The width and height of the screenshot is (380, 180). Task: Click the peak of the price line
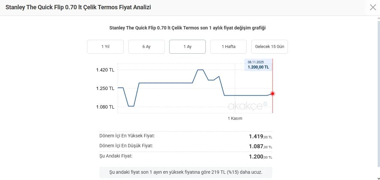tap(200, 70)
